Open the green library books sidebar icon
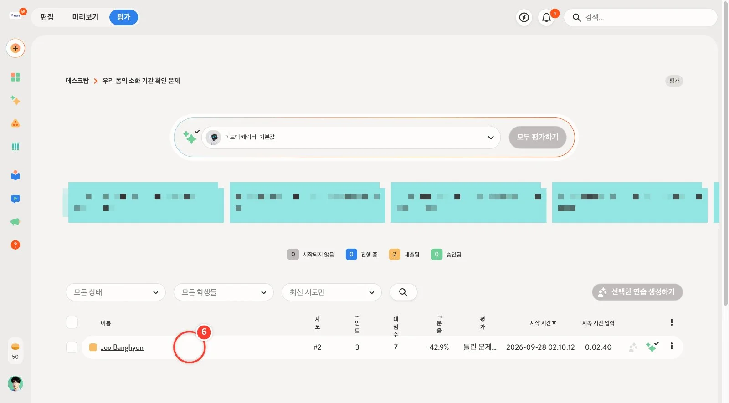 click(15, 146)
